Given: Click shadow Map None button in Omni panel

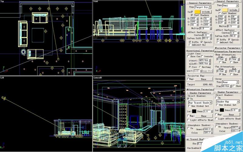Looking at the screenshot, I should (x=231, y=115).
